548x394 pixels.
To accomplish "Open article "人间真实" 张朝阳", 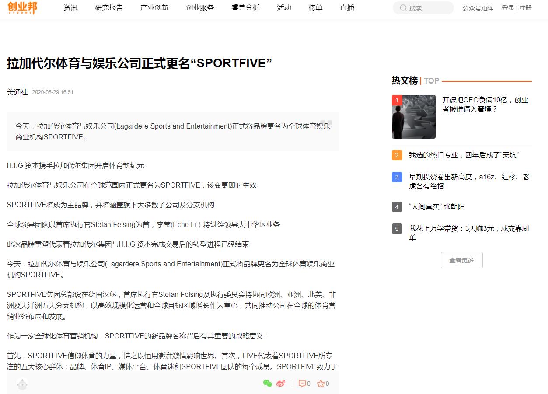I will (436, 207).
